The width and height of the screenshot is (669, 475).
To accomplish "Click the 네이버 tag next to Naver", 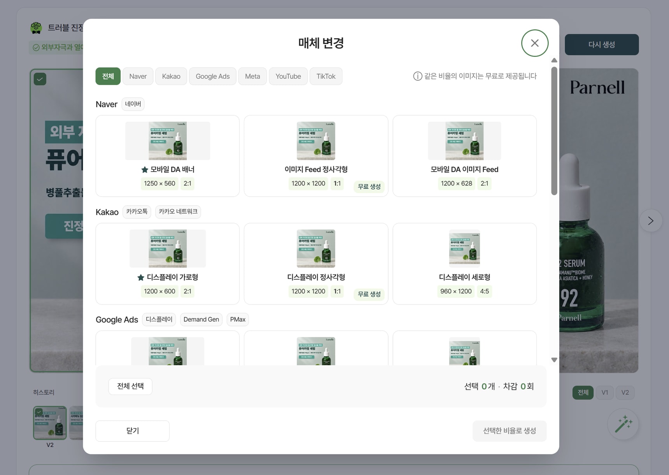I will coord(133,104).
